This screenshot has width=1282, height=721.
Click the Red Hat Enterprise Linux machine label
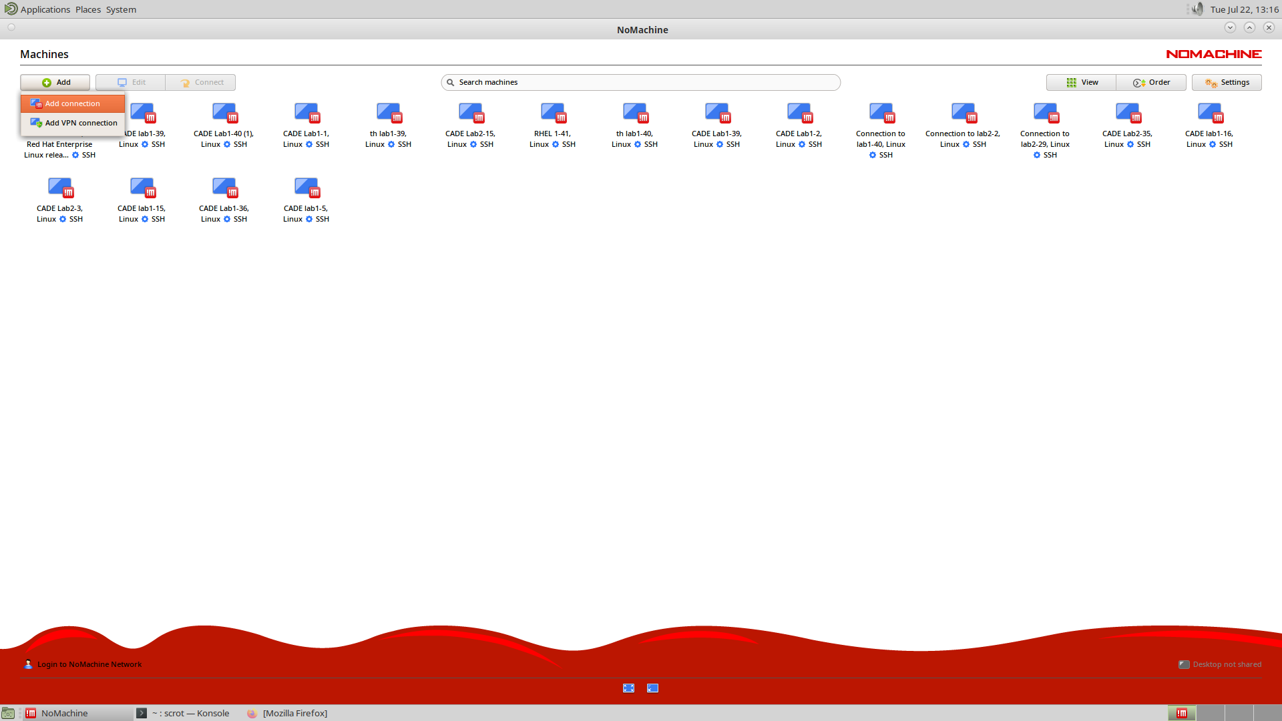click(60, 150)
